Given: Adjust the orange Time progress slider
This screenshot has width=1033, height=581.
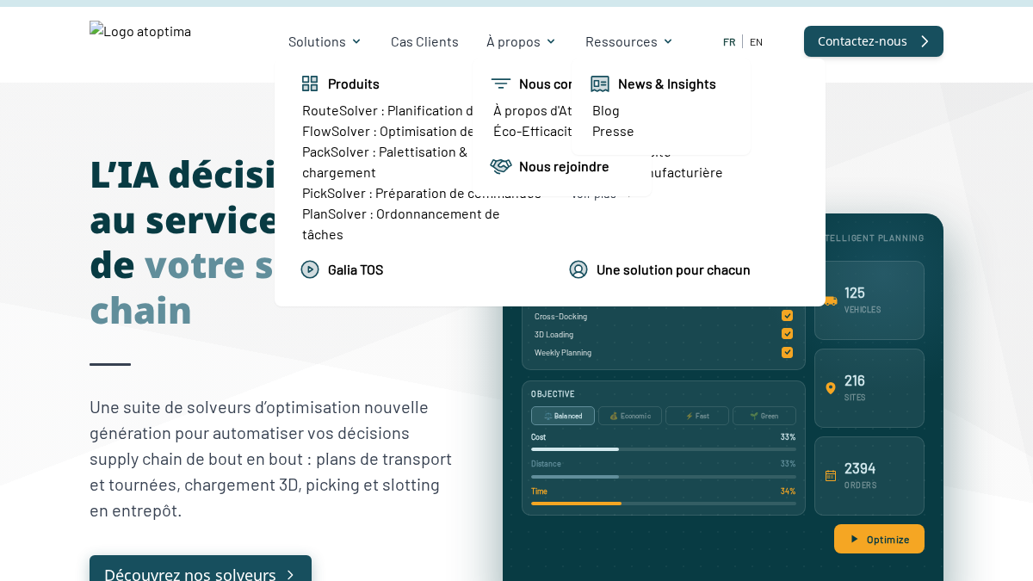Looking at the screenshot, I should point(664,504).
